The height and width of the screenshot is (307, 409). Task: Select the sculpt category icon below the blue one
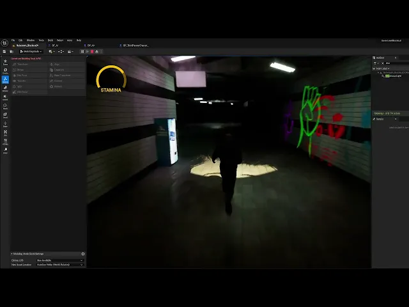5,89
